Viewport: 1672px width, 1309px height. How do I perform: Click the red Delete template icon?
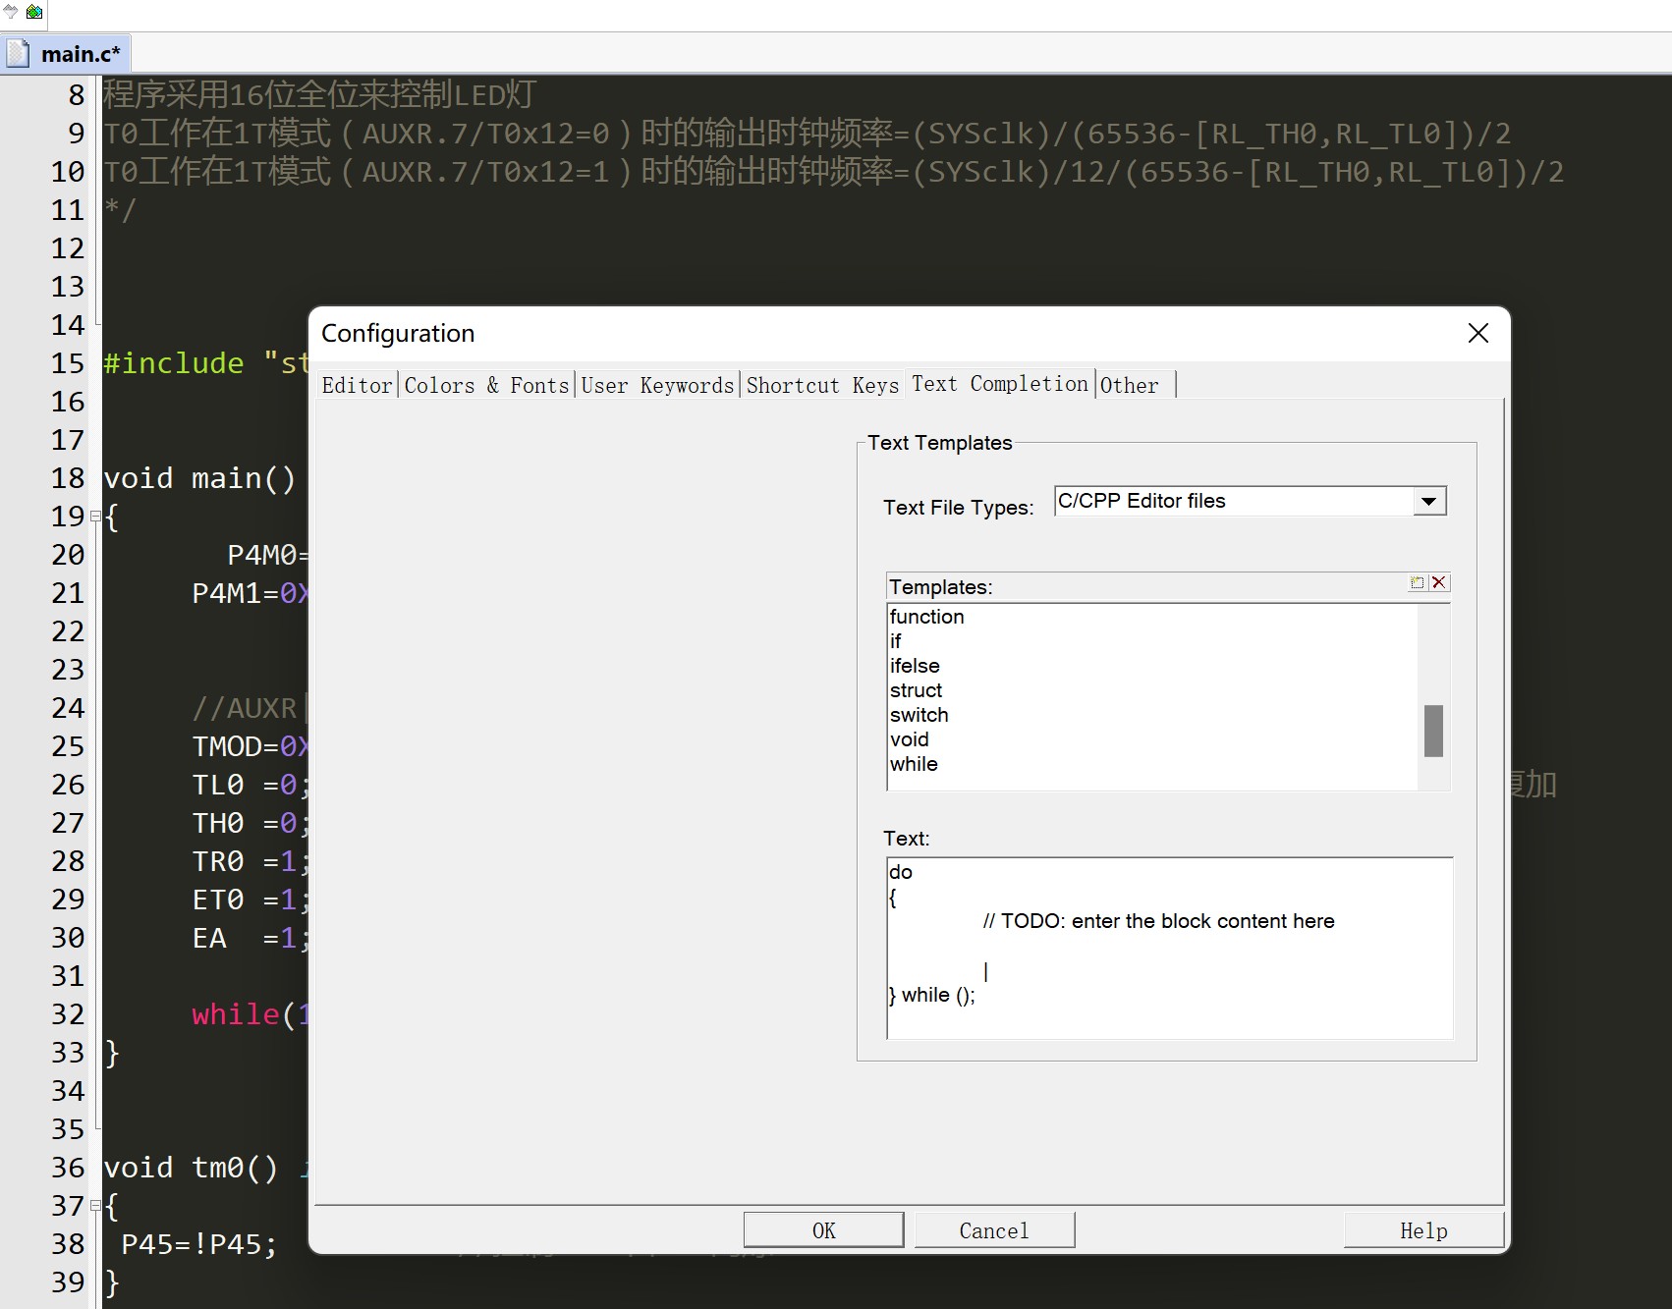click(1439, 583)
